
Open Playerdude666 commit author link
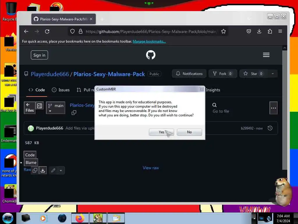click(49, 128)
